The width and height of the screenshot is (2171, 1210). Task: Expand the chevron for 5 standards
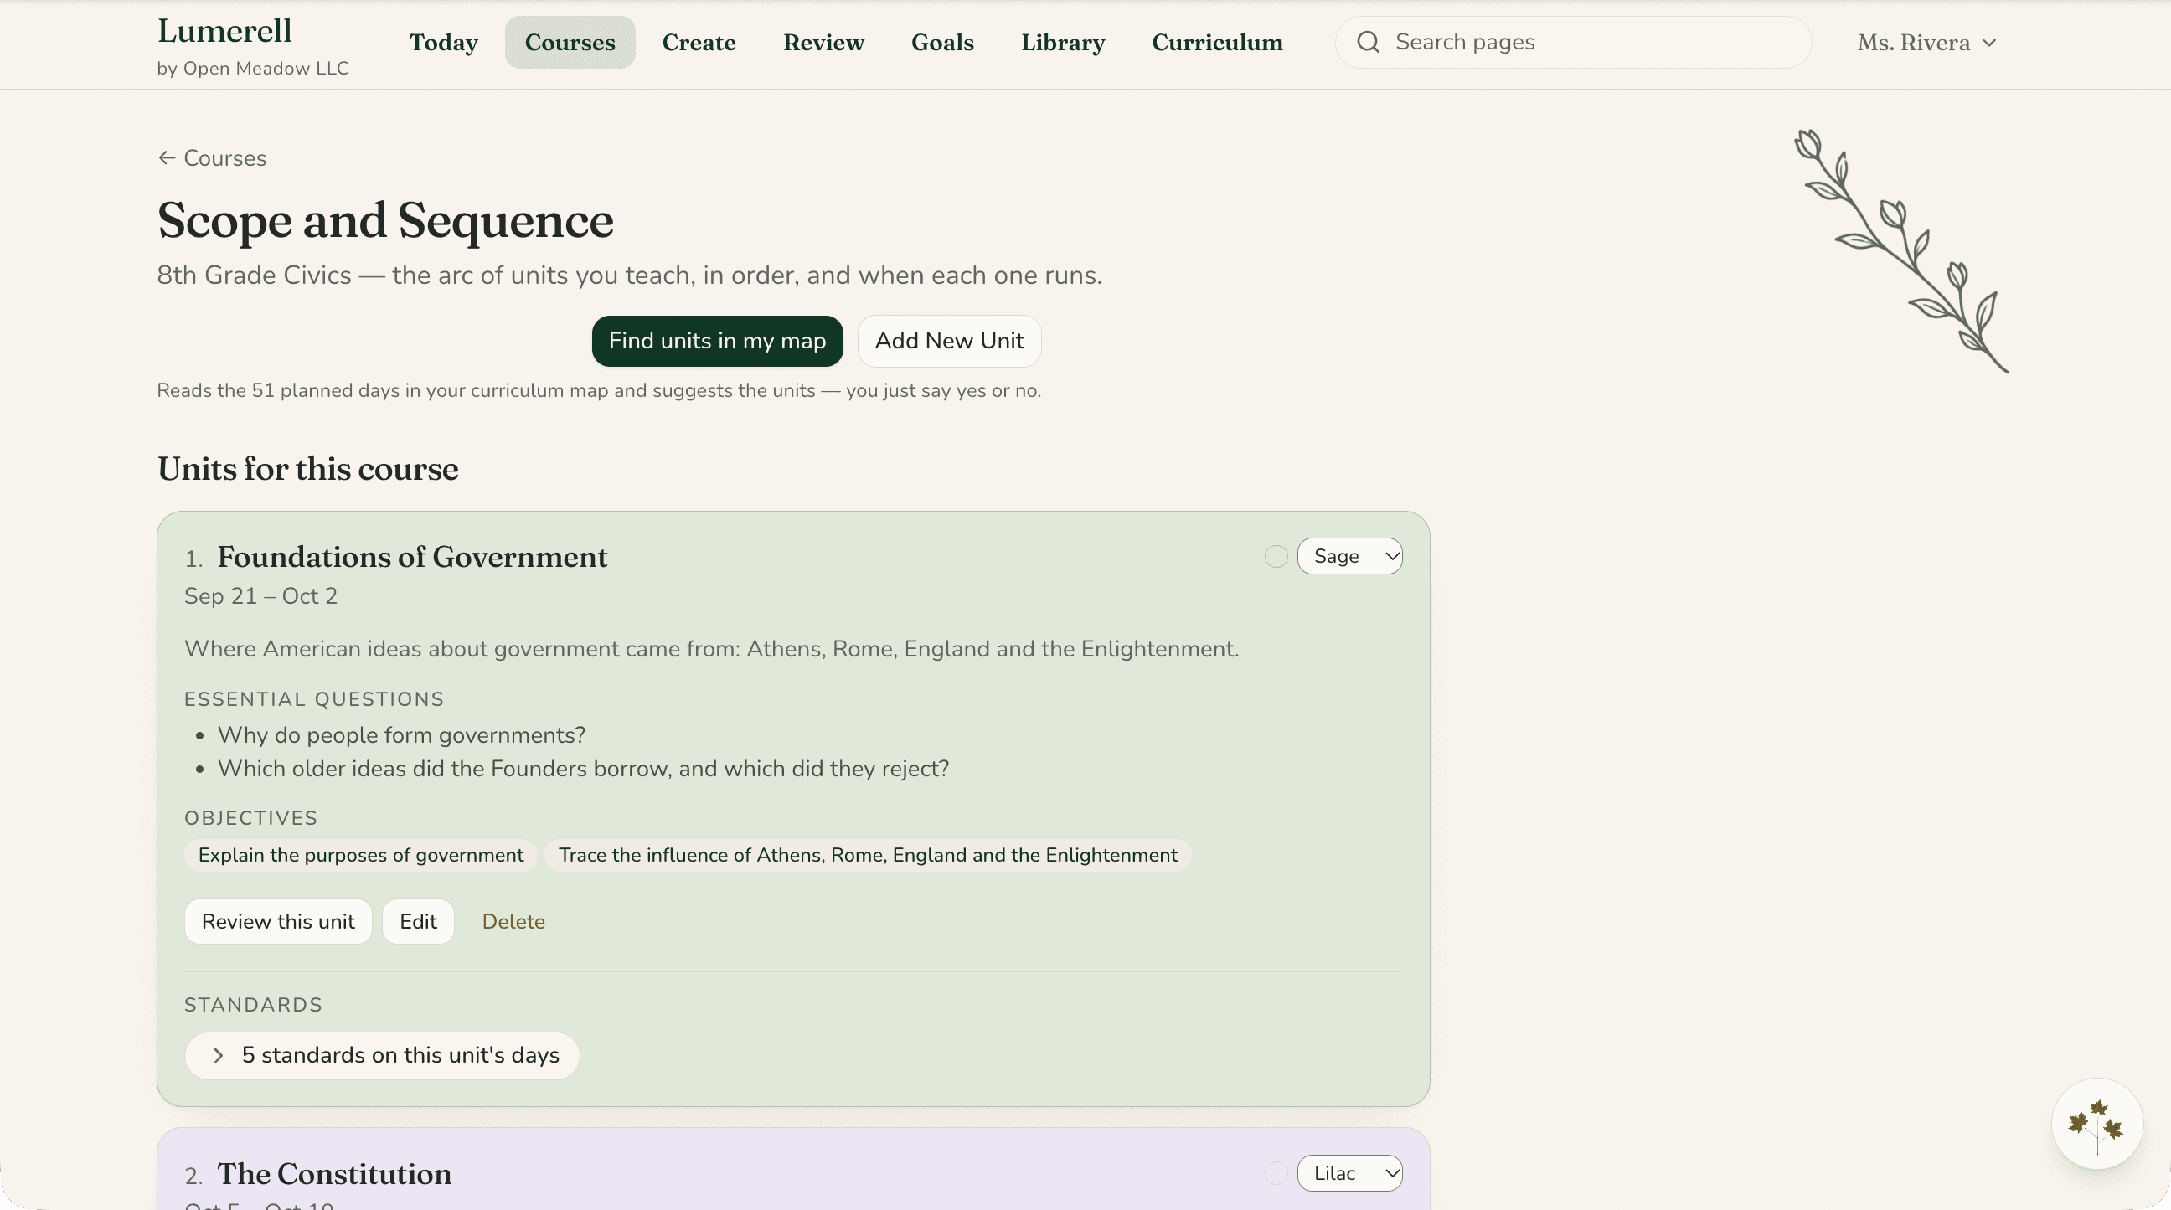point(219,1056)
